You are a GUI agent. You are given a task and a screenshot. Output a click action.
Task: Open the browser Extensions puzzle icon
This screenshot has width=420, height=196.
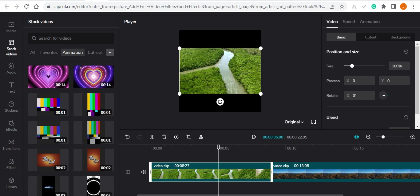pyautogui.click(x=383, y=6)
